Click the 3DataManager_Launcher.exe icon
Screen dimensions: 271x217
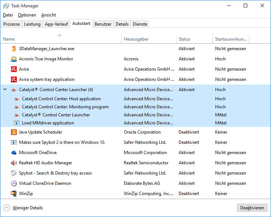[14, 49]
